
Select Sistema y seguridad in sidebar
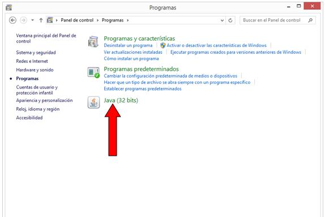(36, 53)
